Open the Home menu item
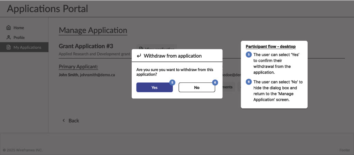Screen dimensions: 354x155 point(19,28)
